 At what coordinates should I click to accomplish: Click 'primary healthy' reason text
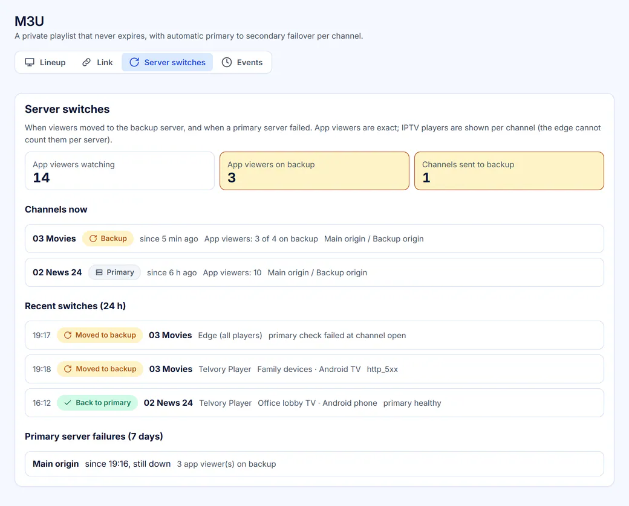pos(412,403)
